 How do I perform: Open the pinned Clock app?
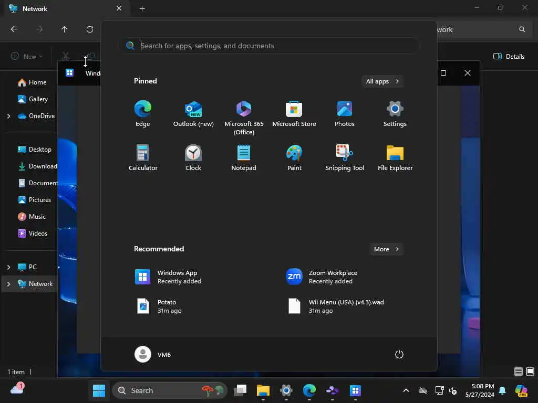(193, 158)
